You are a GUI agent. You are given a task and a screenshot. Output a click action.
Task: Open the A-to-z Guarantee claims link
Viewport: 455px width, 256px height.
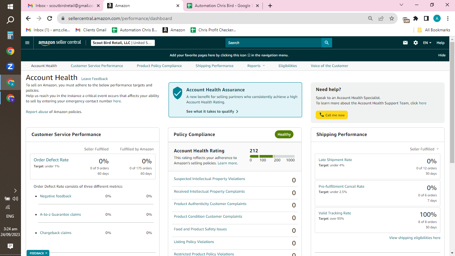pos(60,214)
